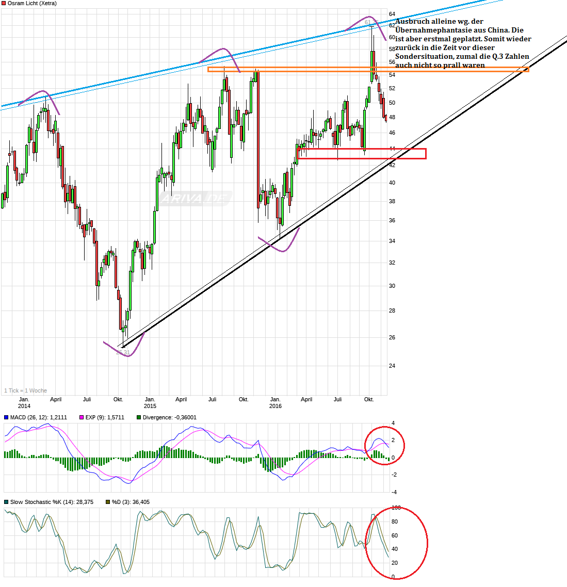
Task: Click the 24 price axis label
Action: 392,366
